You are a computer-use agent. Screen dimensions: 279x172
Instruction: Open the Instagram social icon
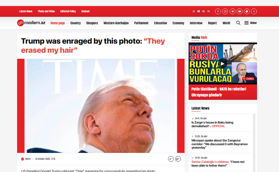[225, 11]
